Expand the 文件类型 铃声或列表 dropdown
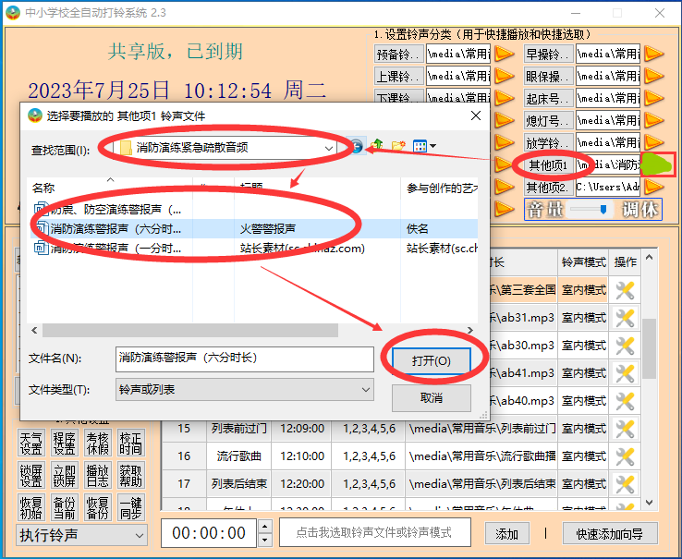682x559 pixels. pyautogui.click(x=366, y=390)
